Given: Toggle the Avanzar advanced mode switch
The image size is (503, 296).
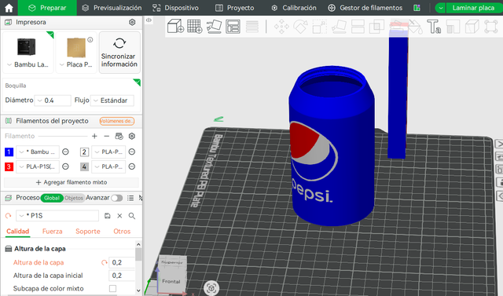Looking at the screenshot, I should point(117,198).
